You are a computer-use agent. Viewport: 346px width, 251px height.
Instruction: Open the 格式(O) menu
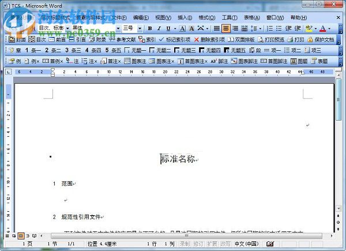pos(207,18)
